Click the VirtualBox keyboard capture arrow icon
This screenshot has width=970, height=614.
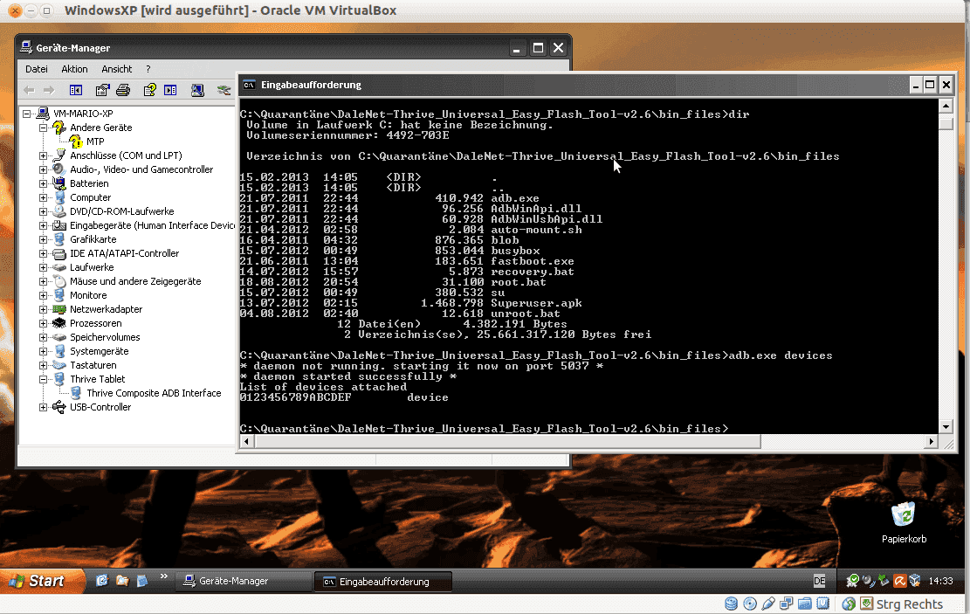(867, 604)
